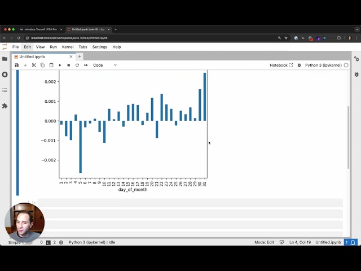
Task: Insert a new cell below with plus icon
Action: point(25,65)
